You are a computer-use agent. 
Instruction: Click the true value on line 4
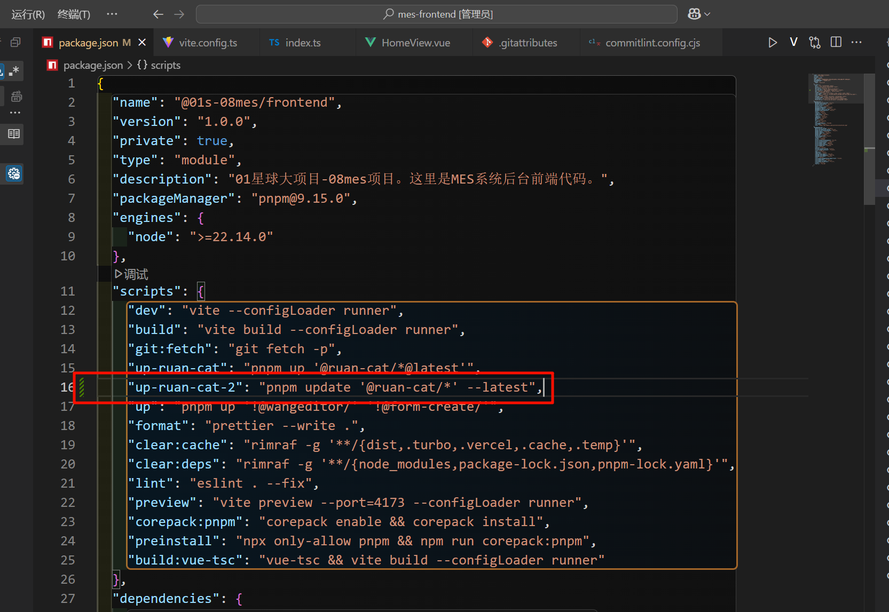(x=212, y=141)
